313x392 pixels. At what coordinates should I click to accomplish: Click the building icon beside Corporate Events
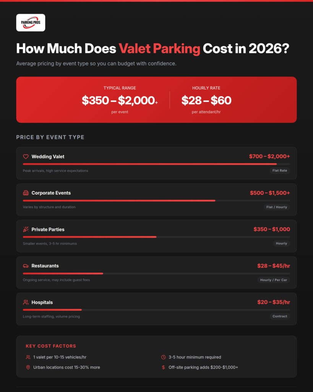point(26,193)
